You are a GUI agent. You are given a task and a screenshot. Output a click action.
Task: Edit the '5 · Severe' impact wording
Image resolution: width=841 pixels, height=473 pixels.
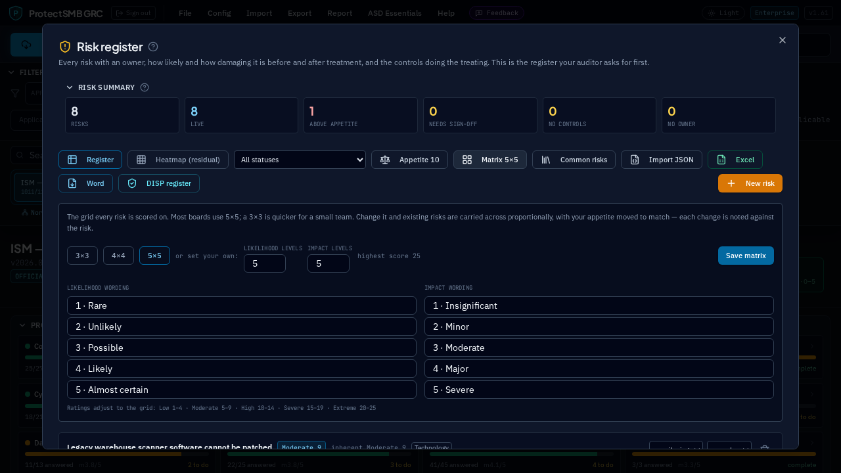[599, 390]
